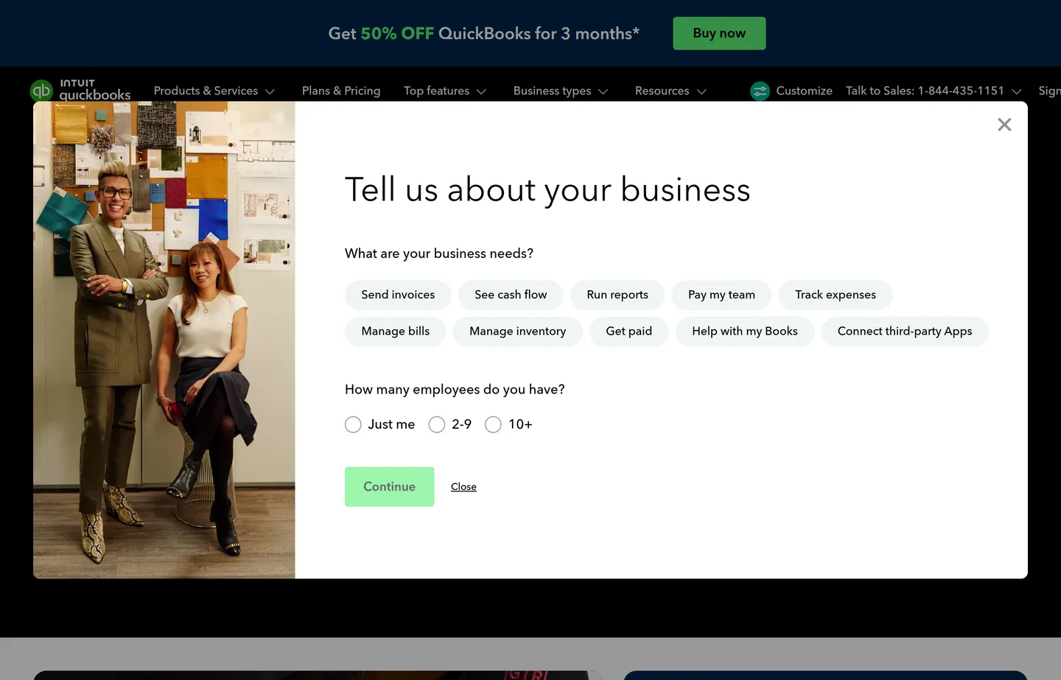
Task: Click the Customize sliders icon
Action: [760, 91]
